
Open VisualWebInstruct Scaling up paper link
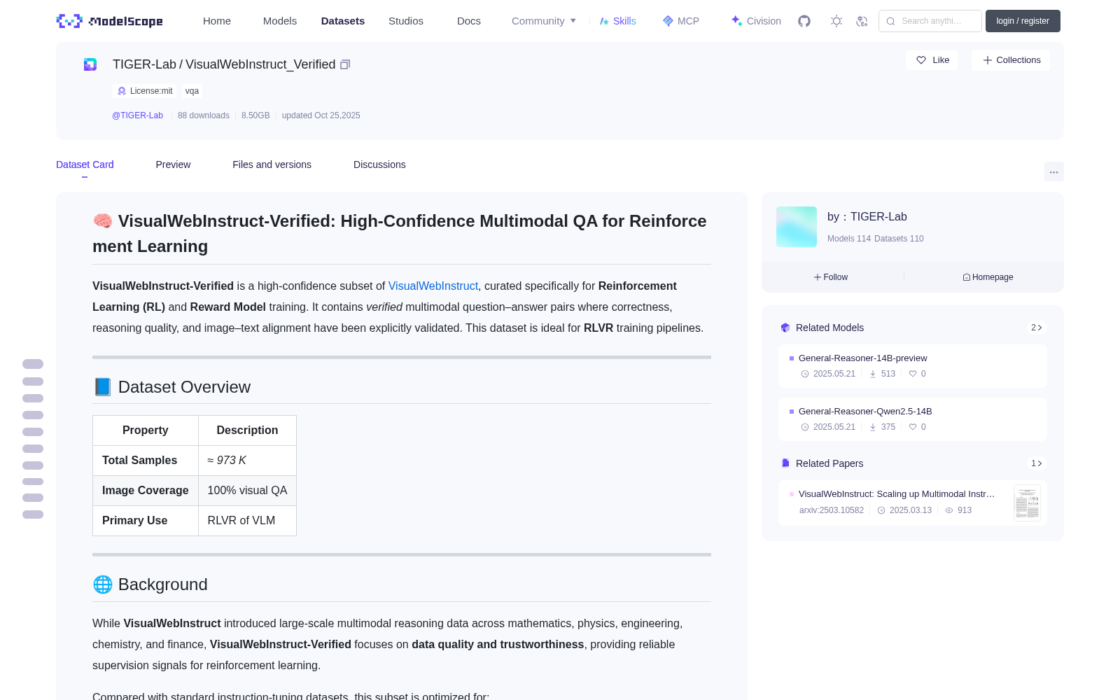(897, 493)
